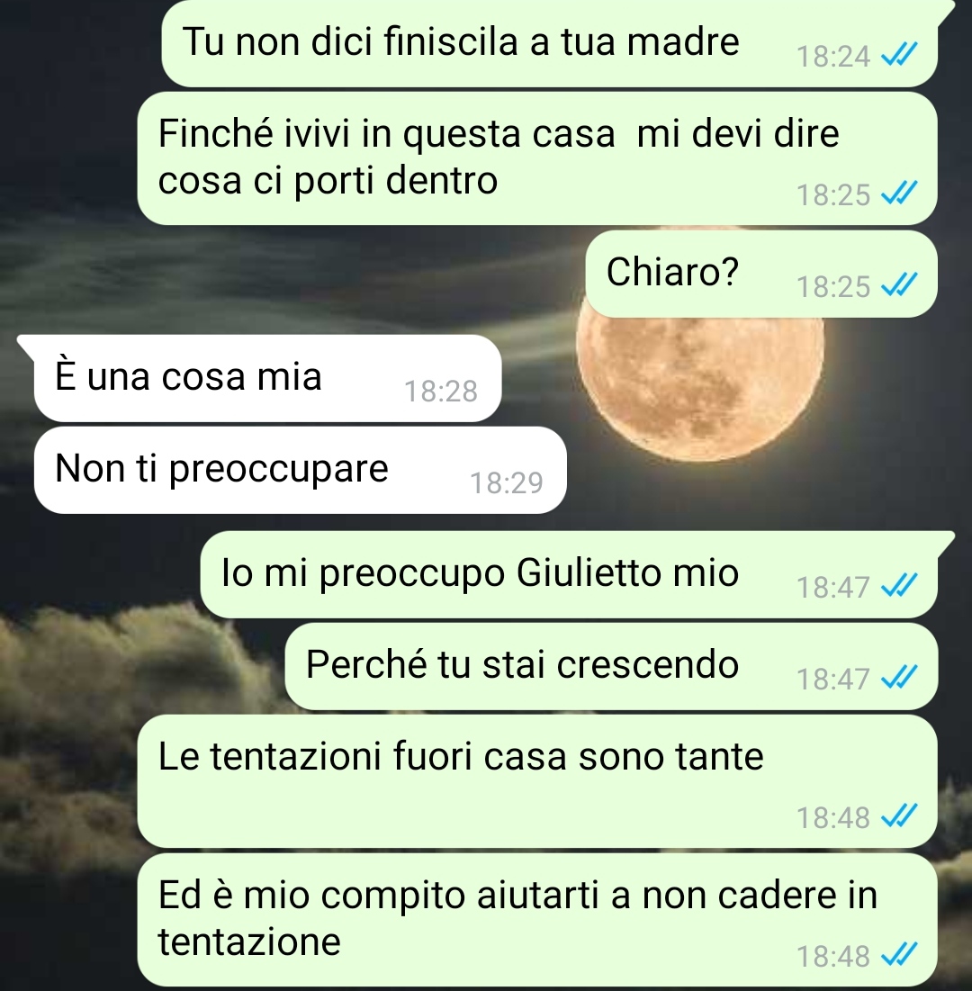The width and height of the screenshot is (972, 991).
Task: Tap the blue ticks on the 'Finché ivivi' message
Action: [x=899, y=194]
